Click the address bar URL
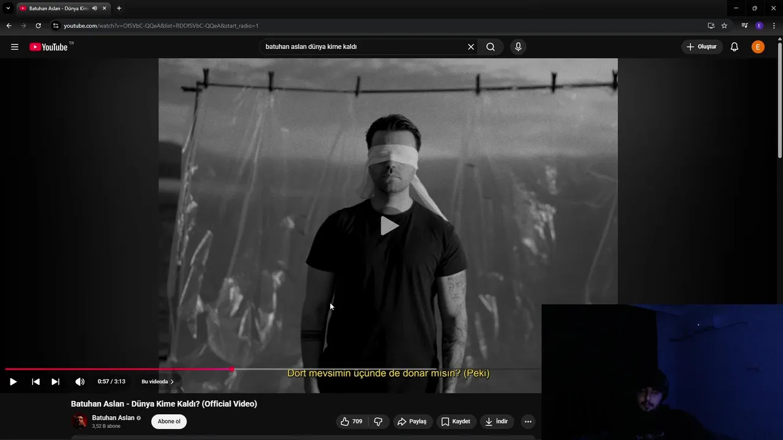This screenshot has height=440, width=783. click(x=161, y=26)
